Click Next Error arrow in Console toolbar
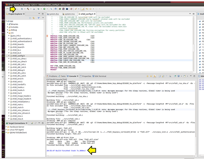204x159 pixels. point(147,76)
